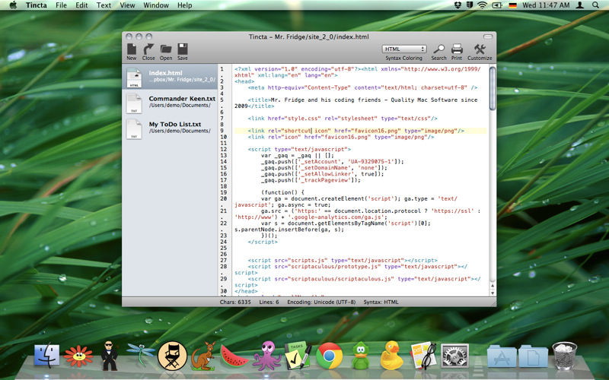The height and width of the screenshot is (380, 609).
Task: Click 'Syntax: HTML' in the status bar
Action: [381, 302]
